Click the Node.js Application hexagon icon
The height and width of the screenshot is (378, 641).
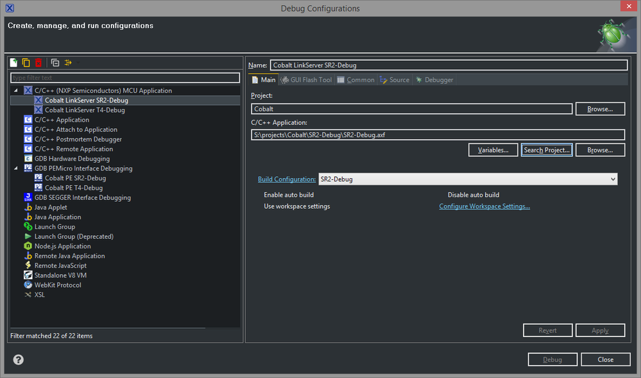coord(28,246)
